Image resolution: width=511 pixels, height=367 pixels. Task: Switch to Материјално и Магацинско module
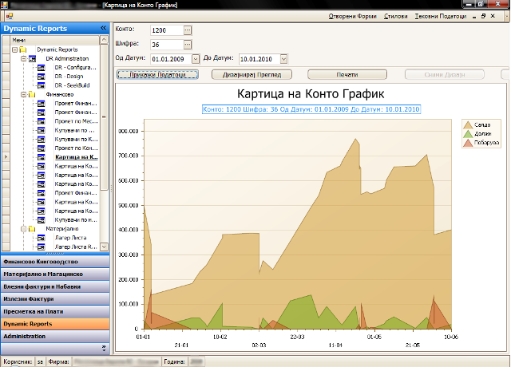[55, 274]
